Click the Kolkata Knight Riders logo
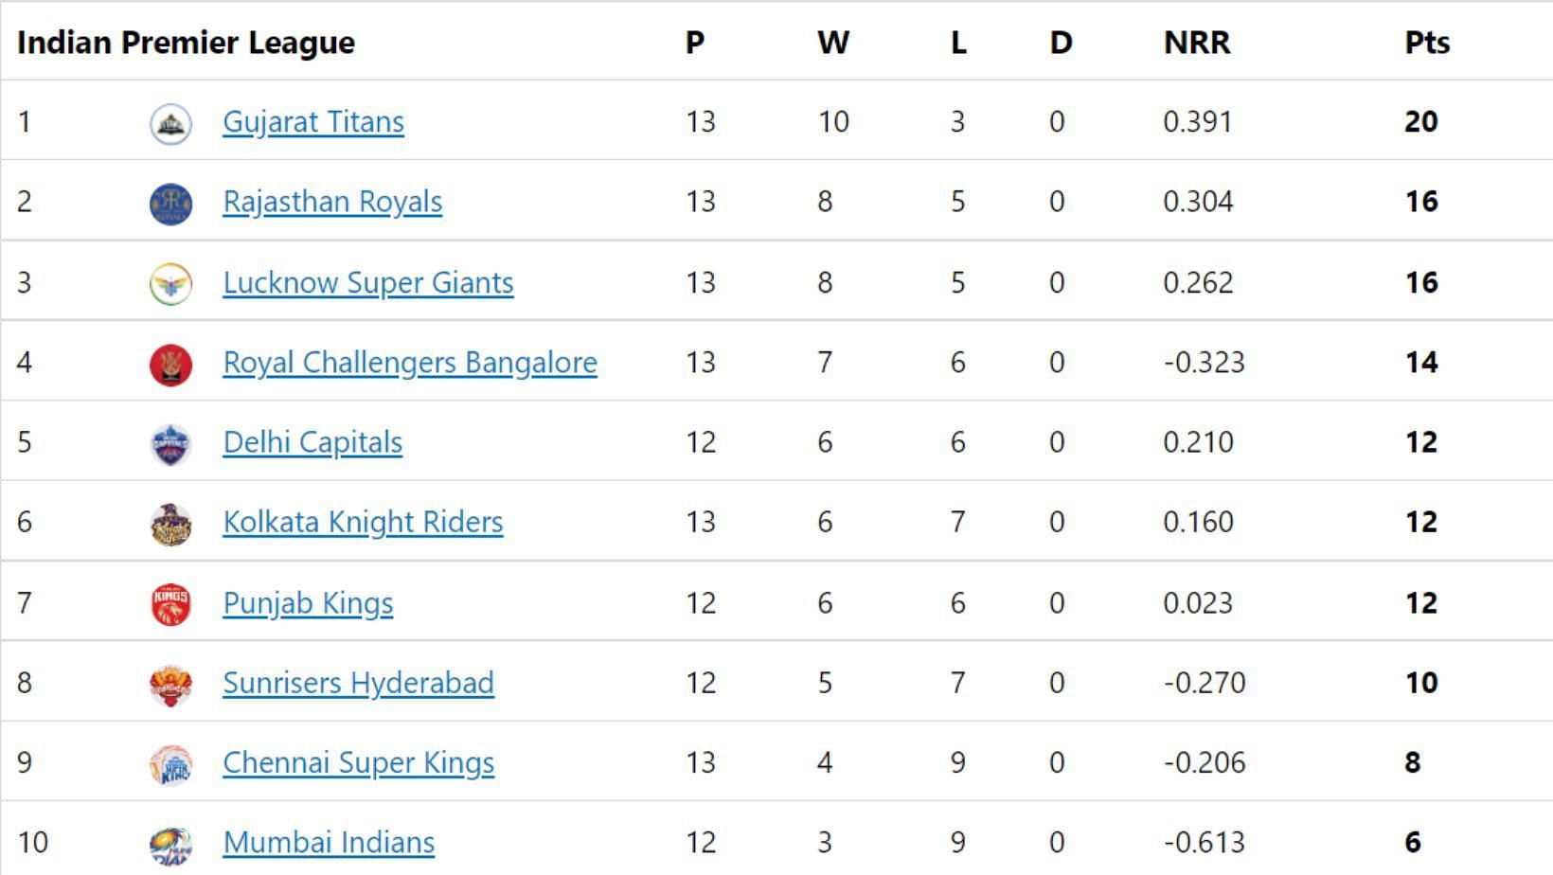The height and width of the screenshot is (875, 1553). [x=170, y=524]
